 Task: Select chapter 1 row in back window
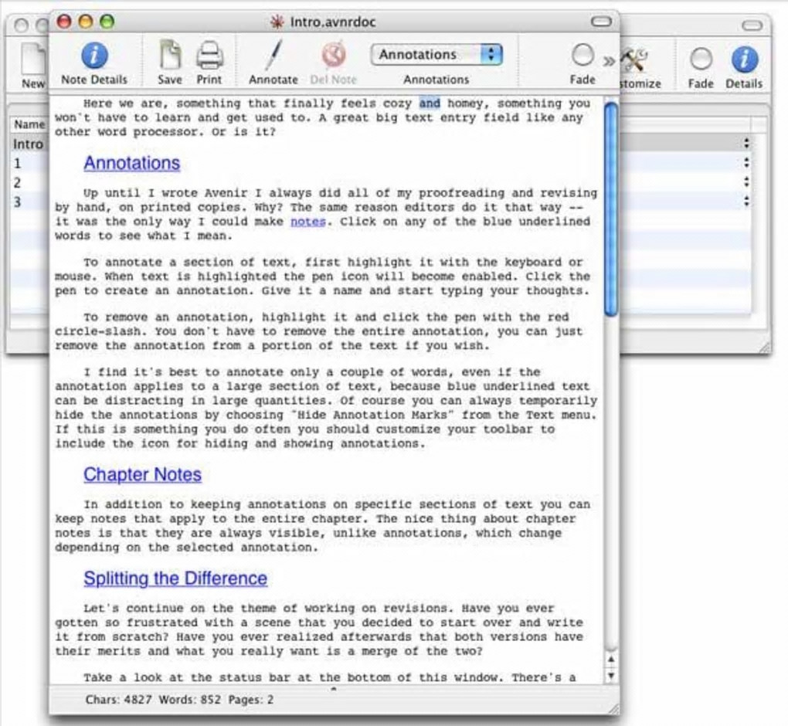click(29, 163)
